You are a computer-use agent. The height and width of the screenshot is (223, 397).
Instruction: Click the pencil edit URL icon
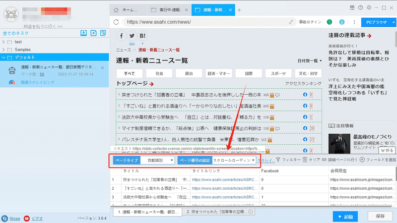[291, 22]
